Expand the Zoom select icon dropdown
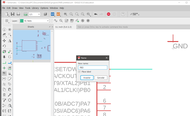Image resolution: width=190 pixels, height=116 pixels. point(91,16)
